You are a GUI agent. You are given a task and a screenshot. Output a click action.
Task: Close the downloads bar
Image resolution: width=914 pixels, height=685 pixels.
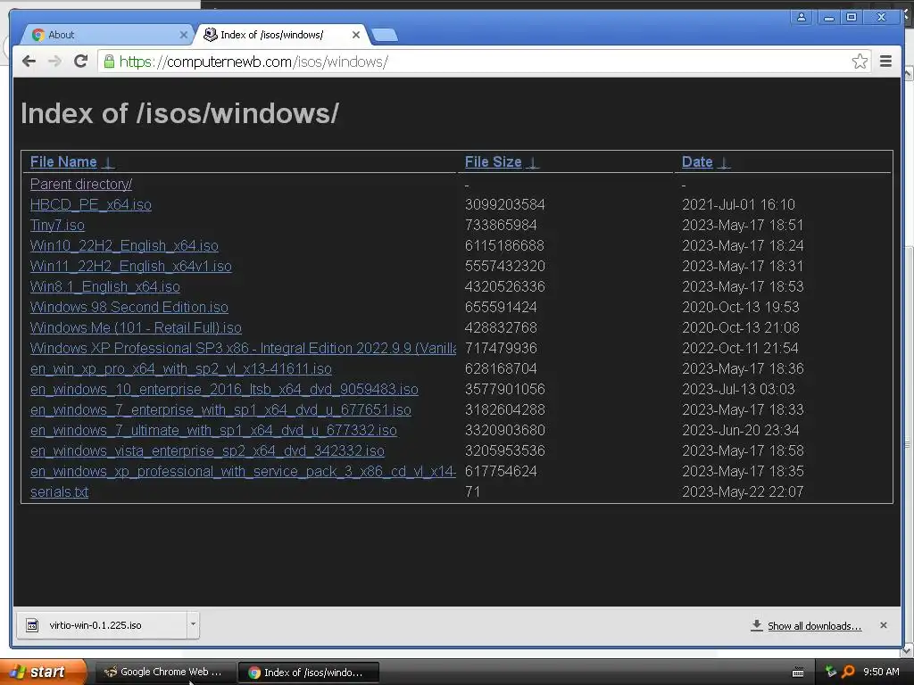(x=883, y=625)
